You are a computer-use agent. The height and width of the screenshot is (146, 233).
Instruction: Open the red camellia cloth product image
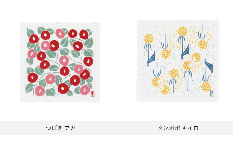60,62
